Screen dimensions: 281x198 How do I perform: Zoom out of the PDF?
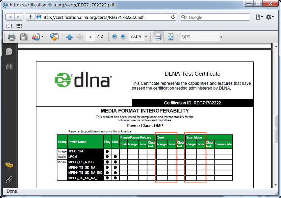pos(114,37)
